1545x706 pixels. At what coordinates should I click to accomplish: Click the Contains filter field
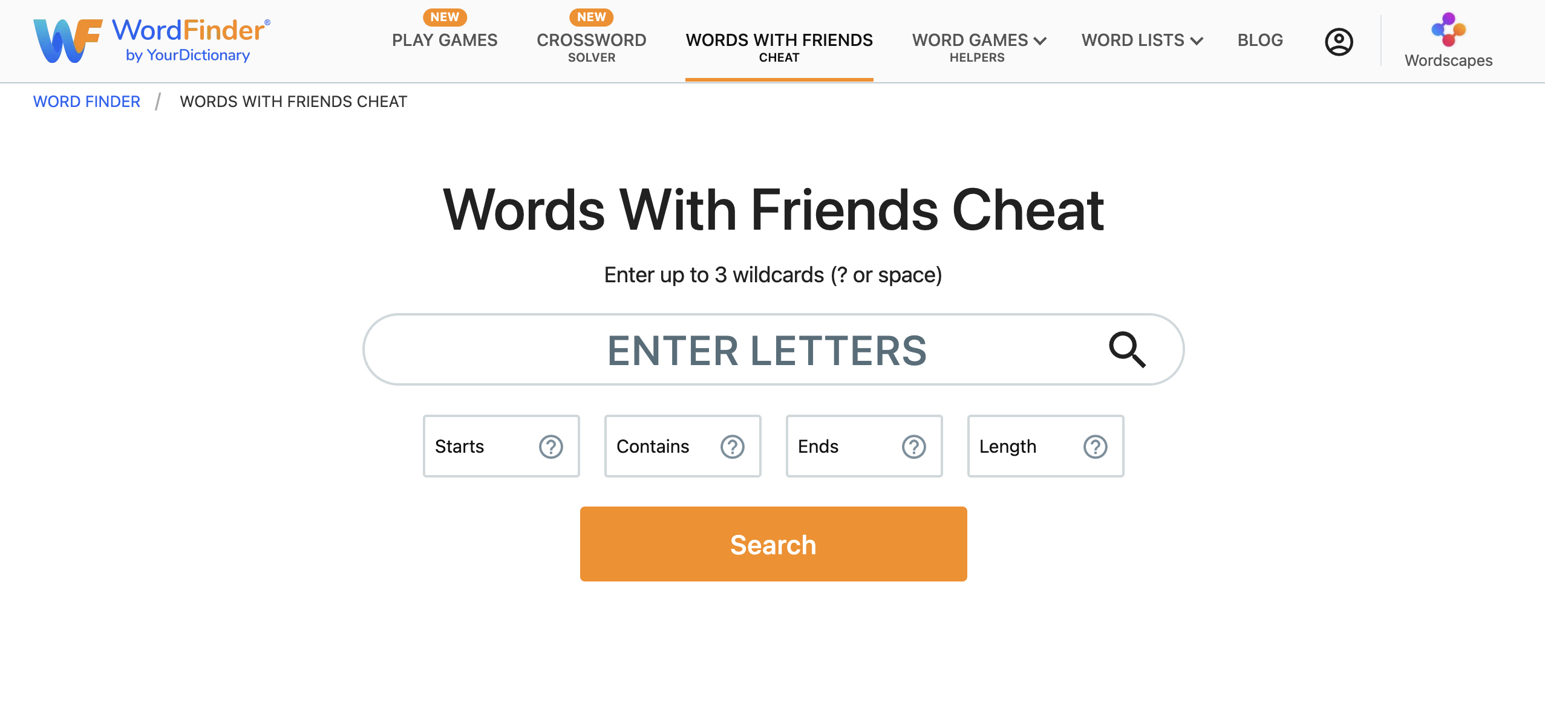pyautogui.click(x=683, y=446)
